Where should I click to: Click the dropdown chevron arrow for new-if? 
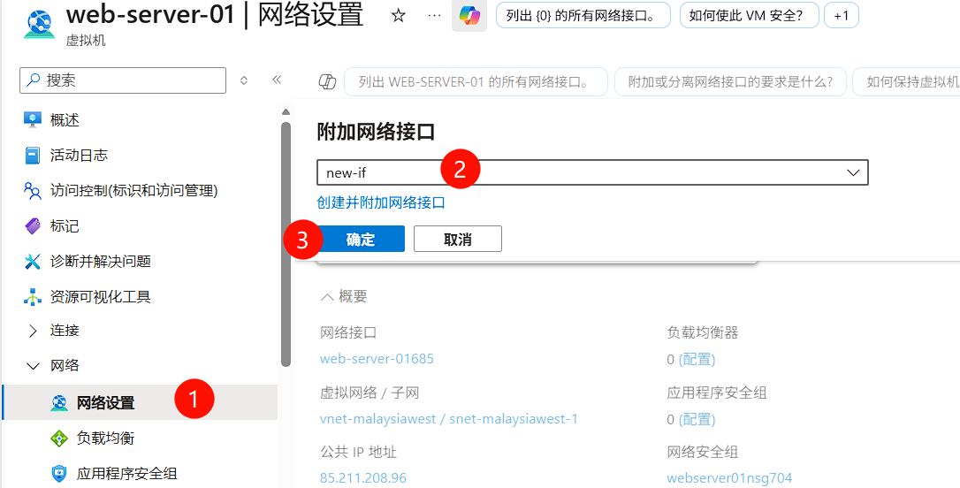tap(853, 172)
